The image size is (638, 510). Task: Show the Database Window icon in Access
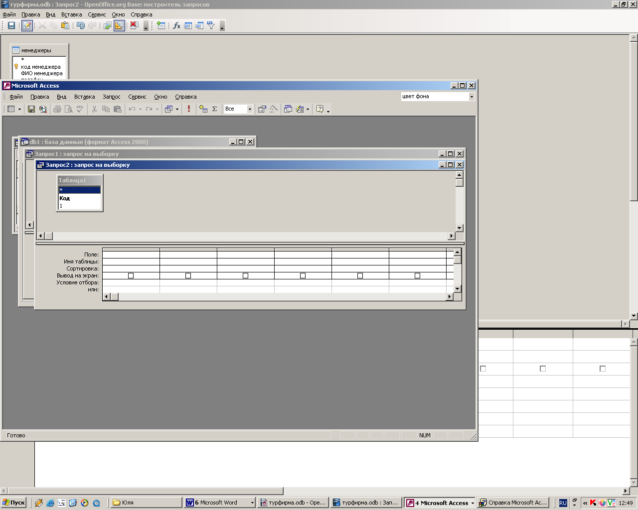[288, 109]
